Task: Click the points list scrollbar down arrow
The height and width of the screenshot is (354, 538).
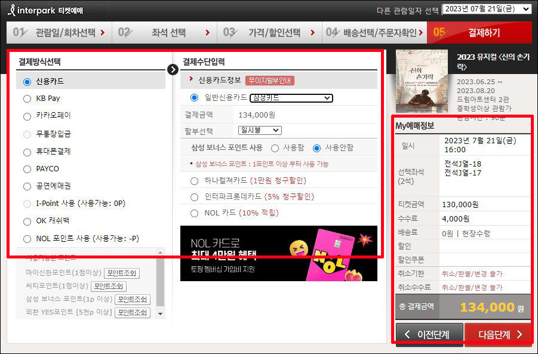Action: click(x=160, y=314)
